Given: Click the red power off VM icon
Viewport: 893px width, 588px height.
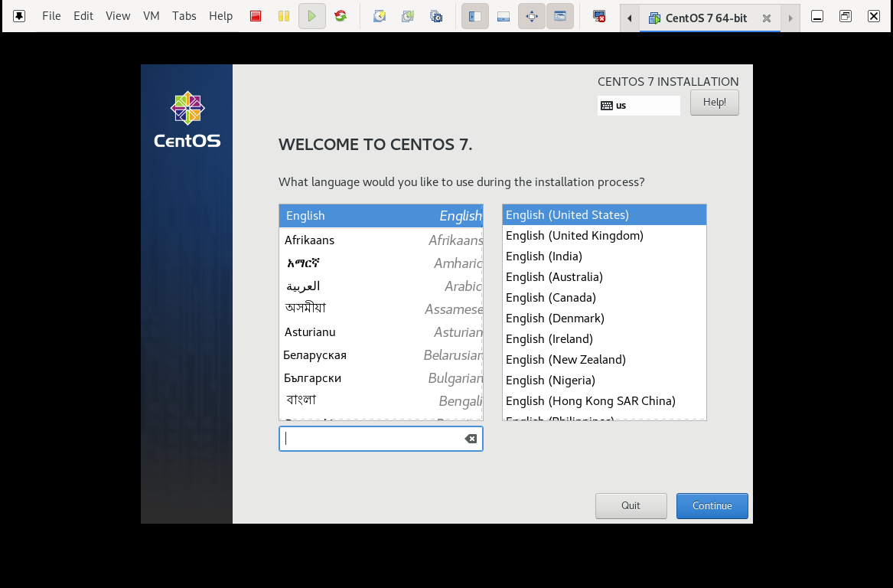Looking at the screenshot, I should click(256, 16).
